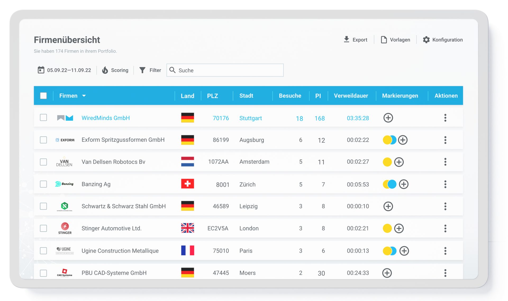Screen dimensions: 508x301
Task: Expand Firmen column sort dropdown arrow
Action: pos(84,96)
